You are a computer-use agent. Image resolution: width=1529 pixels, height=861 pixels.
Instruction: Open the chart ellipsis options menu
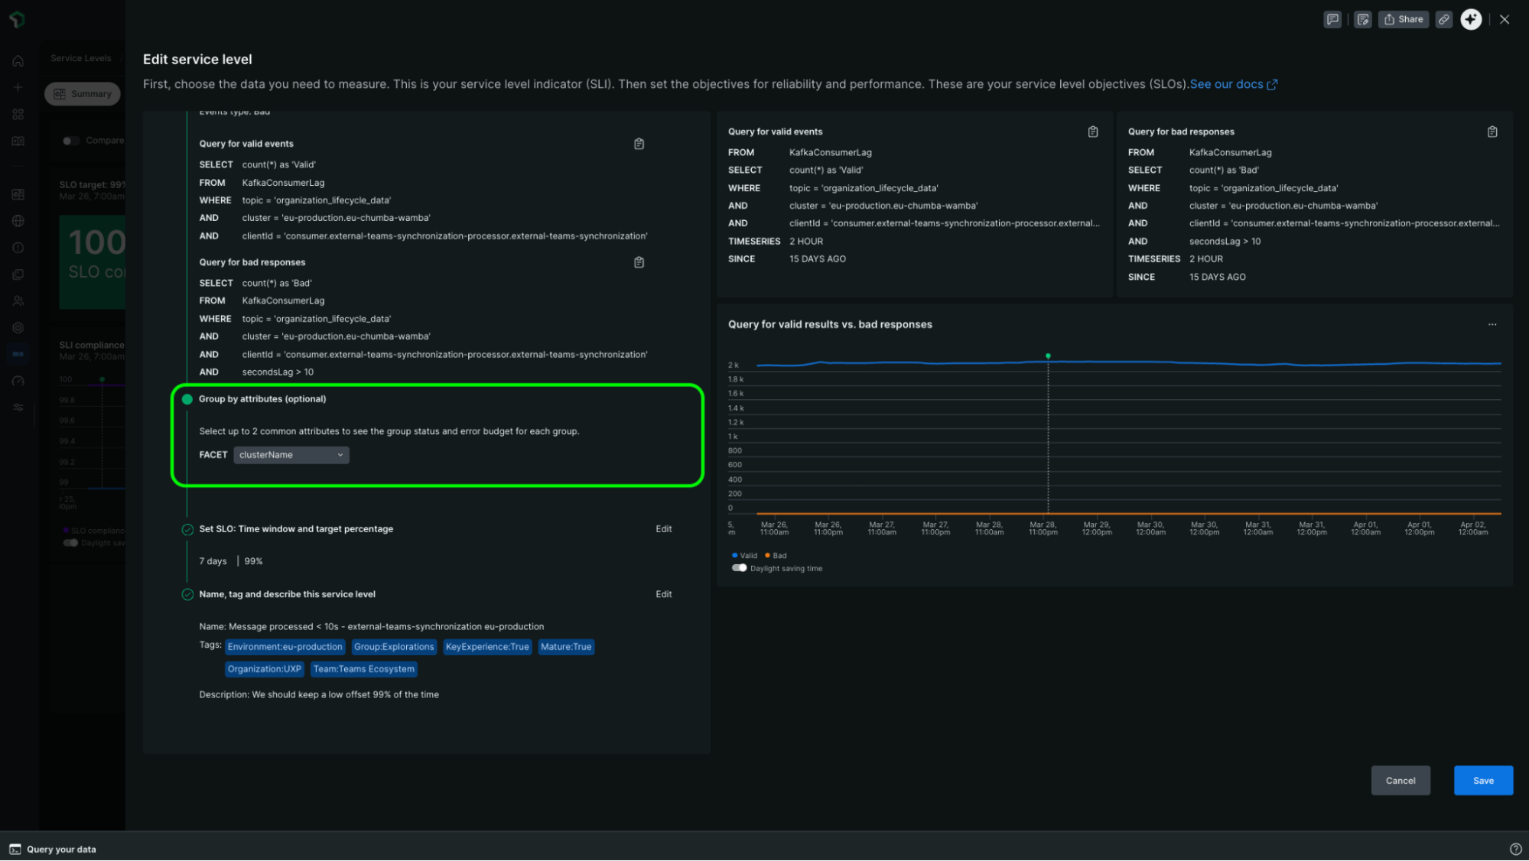(1492, 325)
